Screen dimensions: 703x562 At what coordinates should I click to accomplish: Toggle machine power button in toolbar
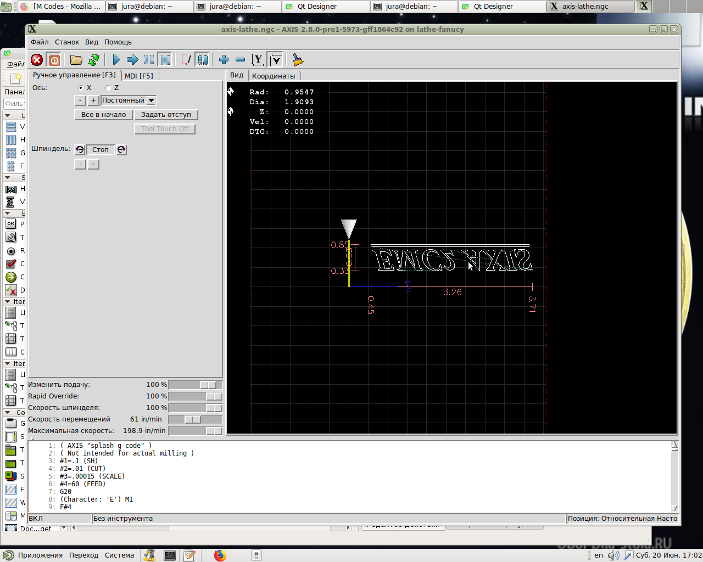[54, 60]
